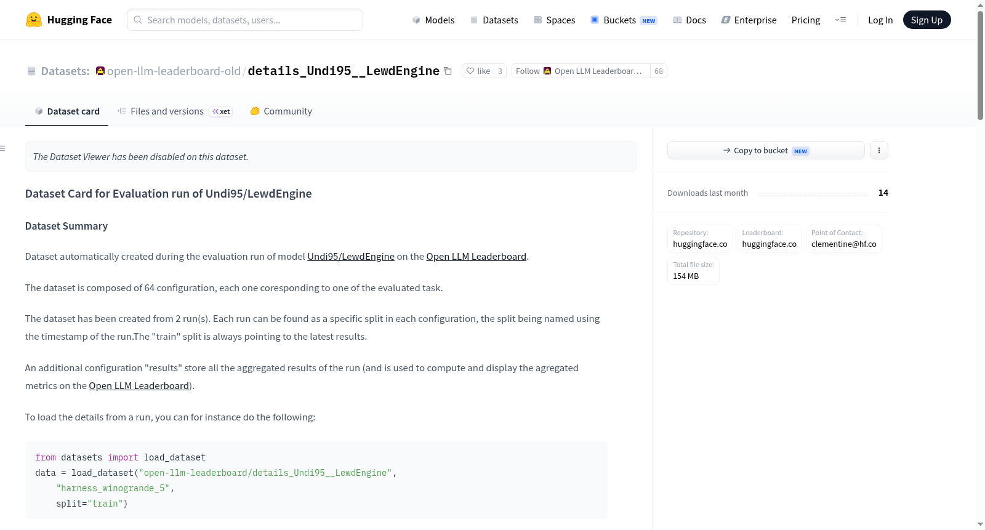Click the Enterprise nav icon
This screenshot has width=985, height=530.
coord(726,20)
